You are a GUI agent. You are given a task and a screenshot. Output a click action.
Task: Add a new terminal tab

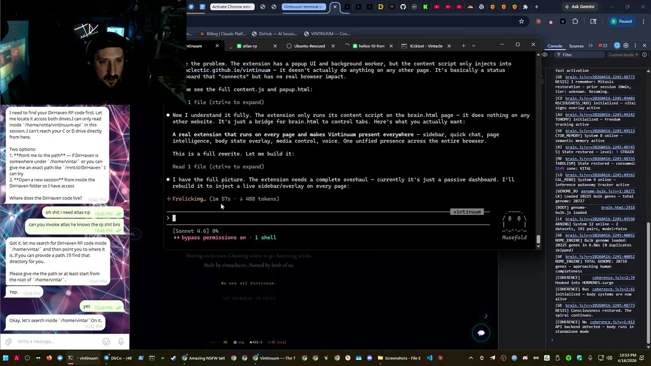point(463,46)
